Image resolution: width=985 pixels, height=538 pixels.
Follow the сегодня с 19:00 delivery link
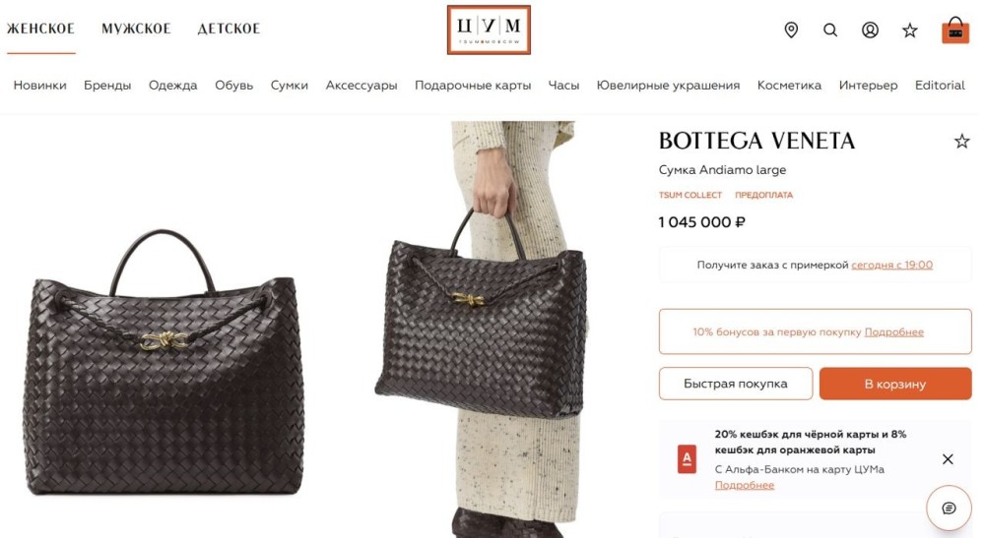892,265
